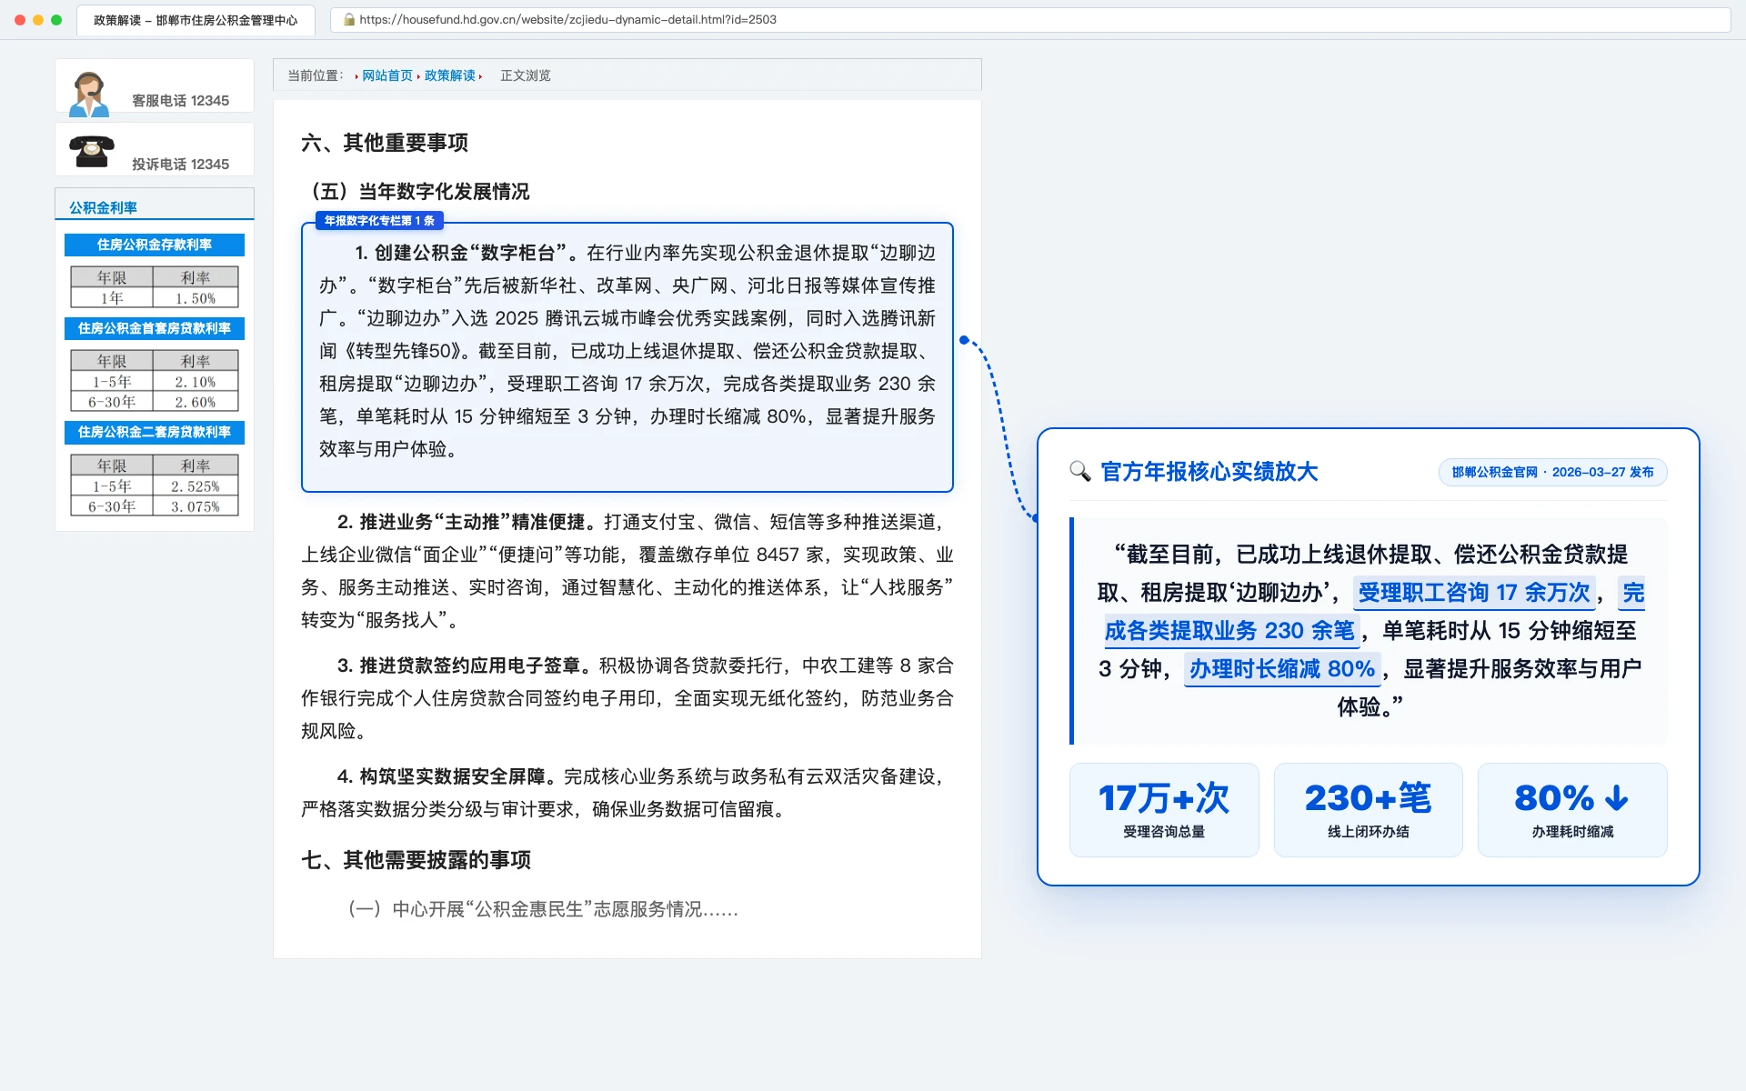This screenshot has height=1091, width=1746.
Task: Click the customer service agent icon
Action: [x=89, y=94]
